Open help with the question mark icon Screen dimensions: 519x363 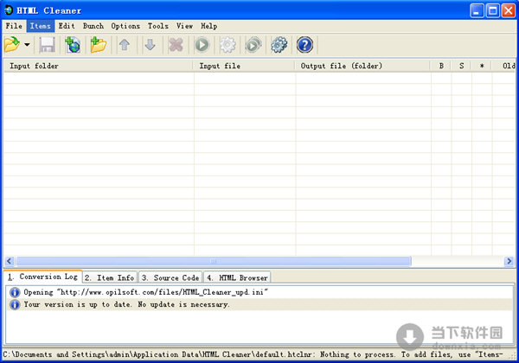(x=304, y=45)
